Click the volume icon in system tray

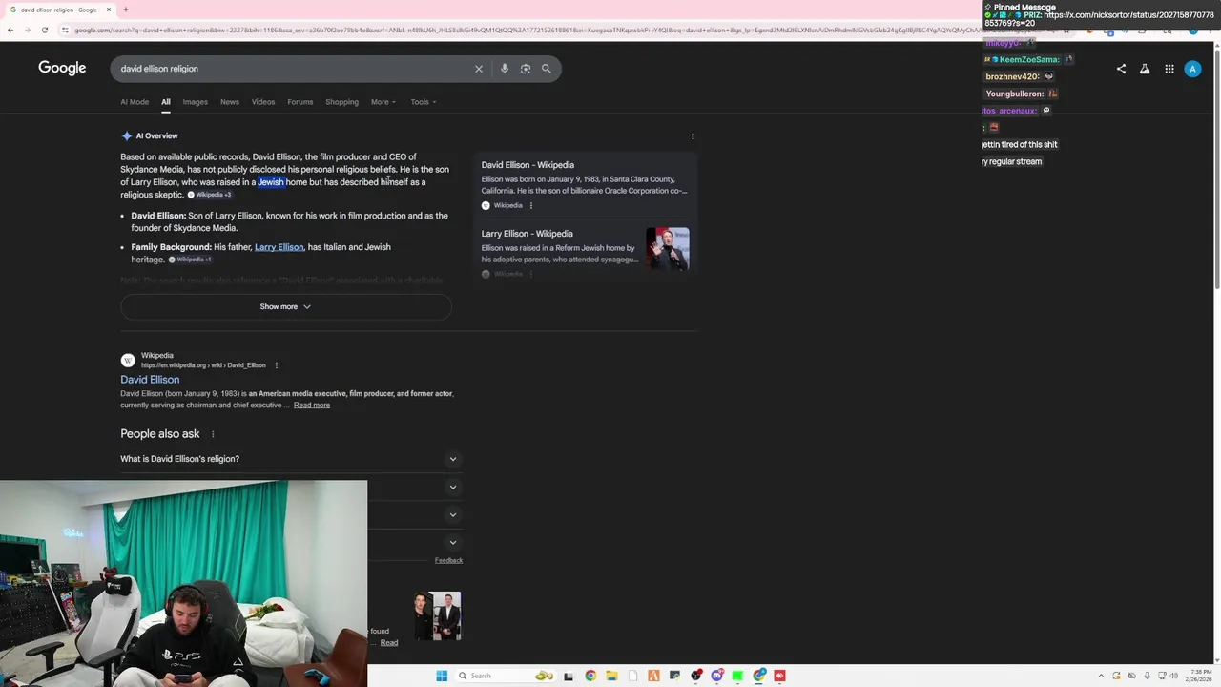1173,676
